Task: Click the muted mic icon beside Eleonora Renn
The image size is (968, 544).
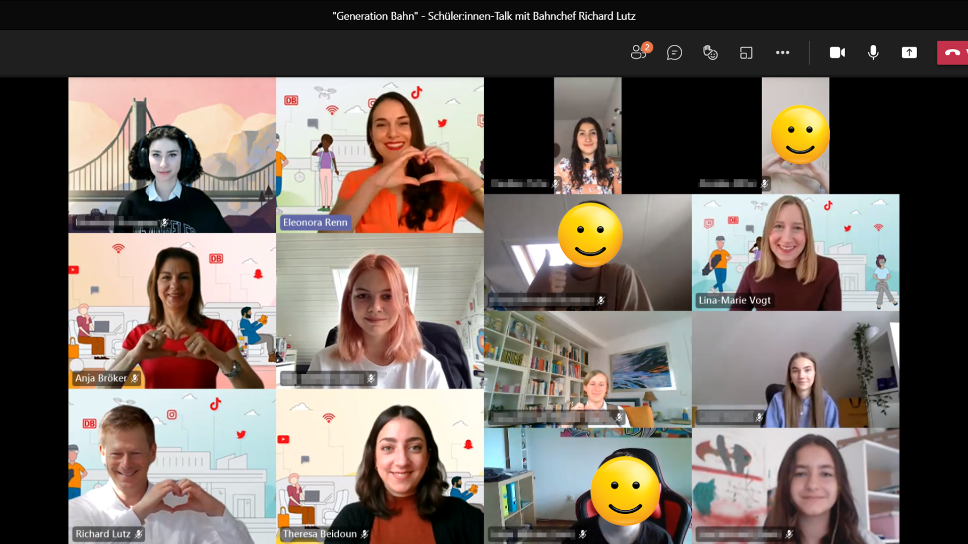Action: 355,222
